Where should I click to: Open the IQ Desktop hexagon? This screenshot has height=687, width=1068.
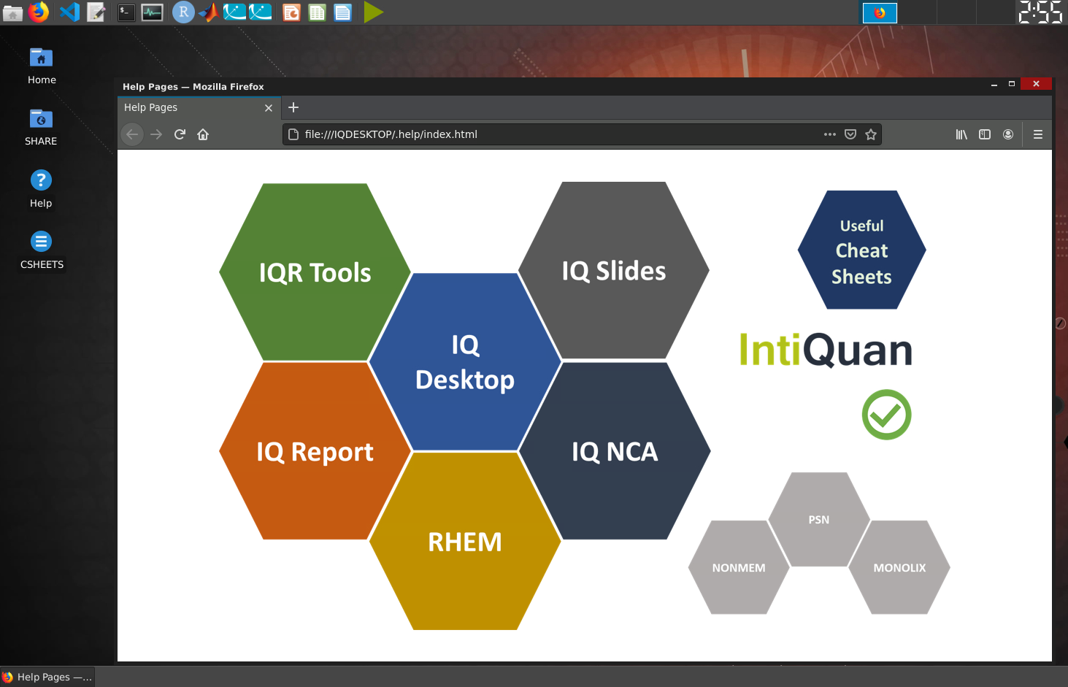click(465, 362)
